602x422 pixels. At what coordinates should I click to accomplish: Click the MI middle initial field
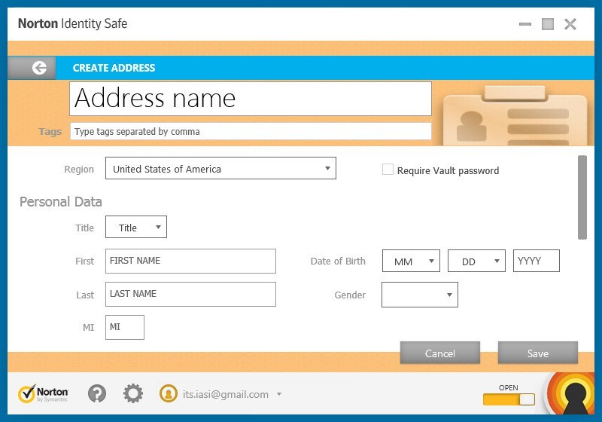[x=125, y=328]
